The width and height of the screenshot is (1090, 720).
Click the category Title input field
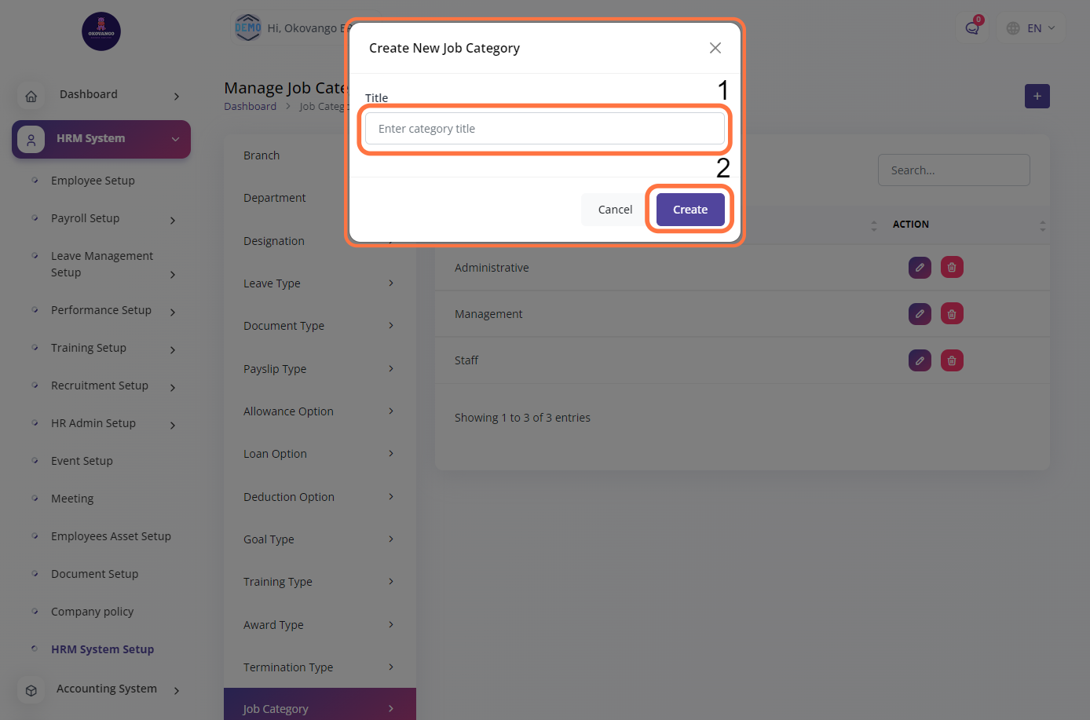(544, 129)
